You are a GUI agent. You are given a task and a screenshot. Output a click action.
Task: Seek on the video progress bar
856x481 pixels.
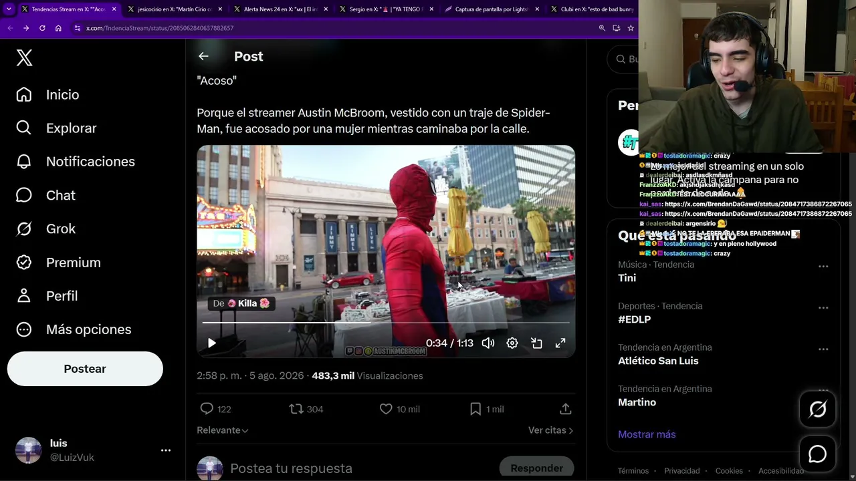tap(386, 323)
